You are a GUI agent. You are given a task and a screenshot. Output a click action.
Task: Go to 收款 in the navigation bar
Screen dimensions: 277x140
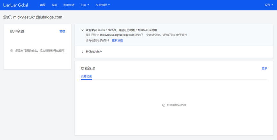pyautogui.click(x=54, y=5)
